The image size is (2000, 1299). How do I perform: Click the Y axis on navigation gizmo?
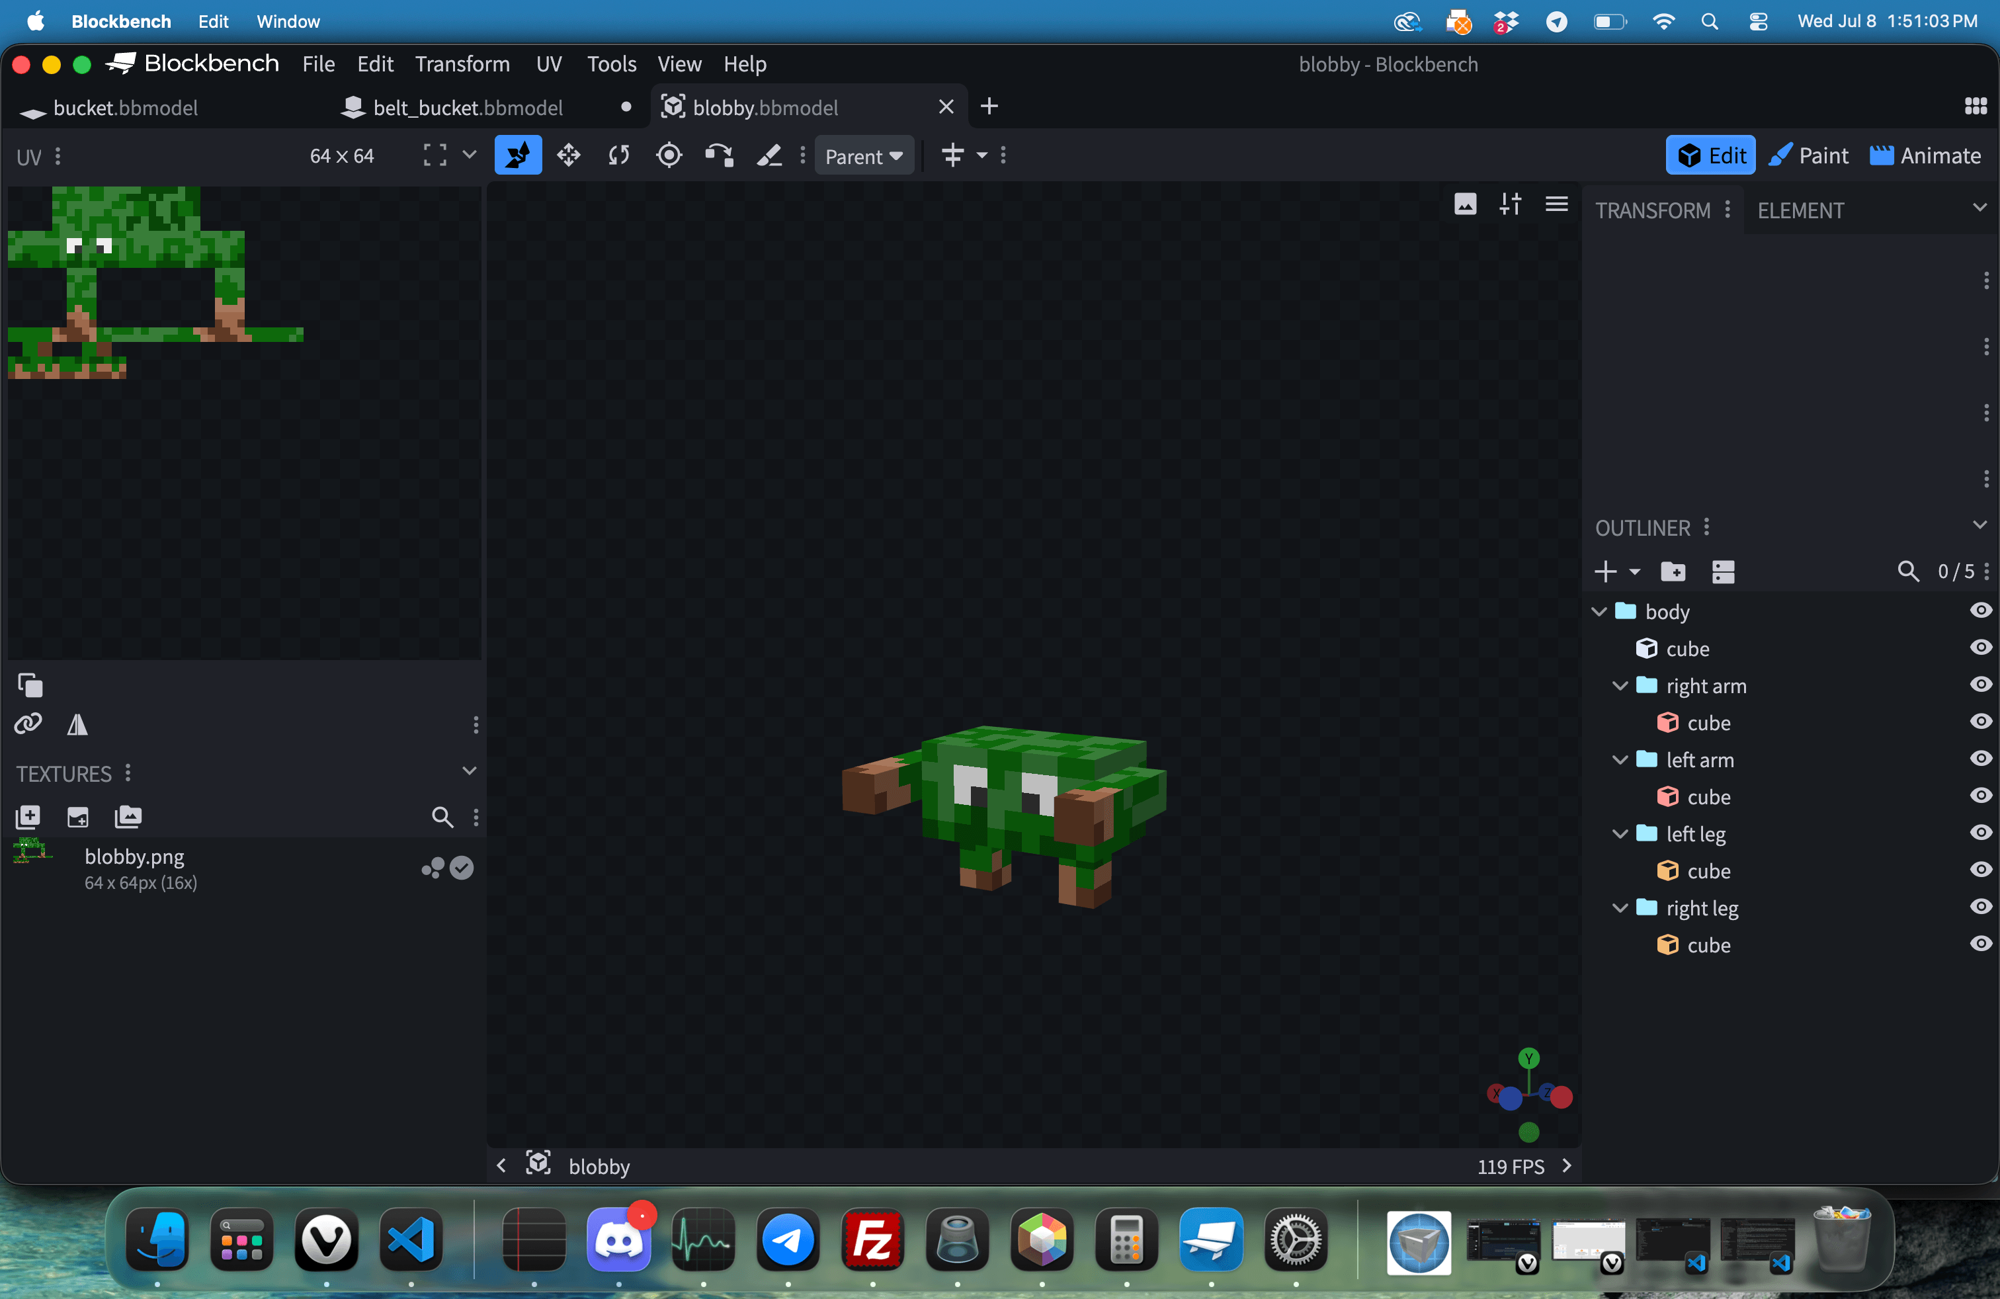click(1528, 1058)
